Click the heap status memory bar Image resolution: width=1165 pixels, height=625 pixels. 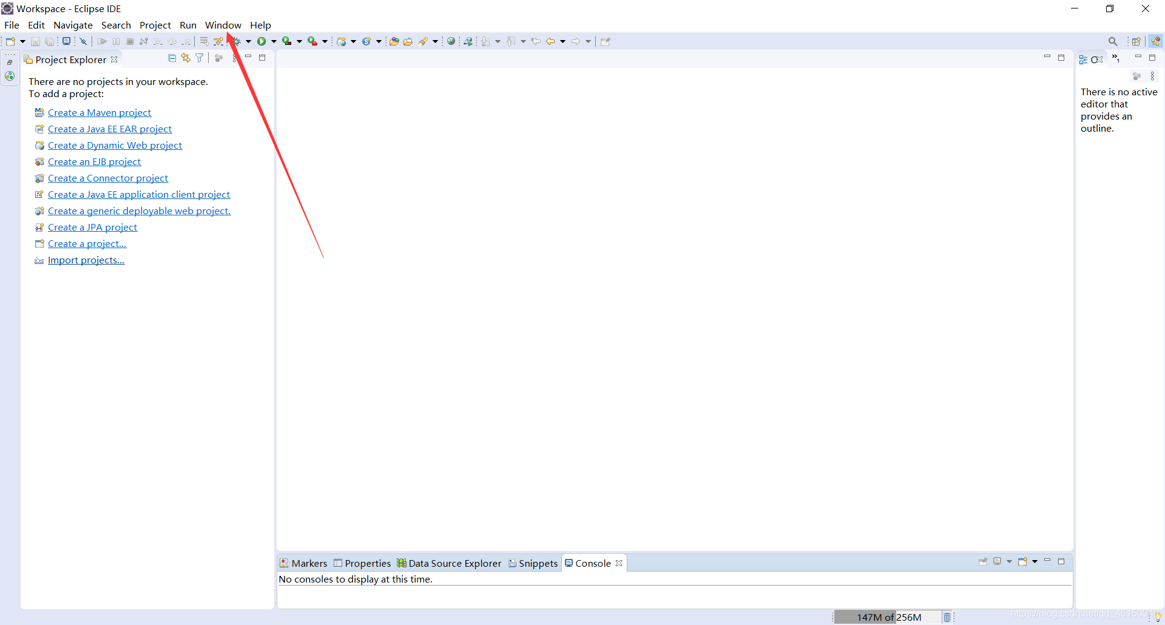click(x=888, y=617)
